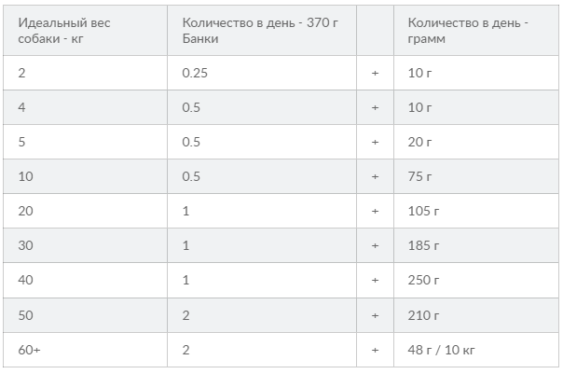
Task: Click the 210 г cell
Action: coord(476,315)
